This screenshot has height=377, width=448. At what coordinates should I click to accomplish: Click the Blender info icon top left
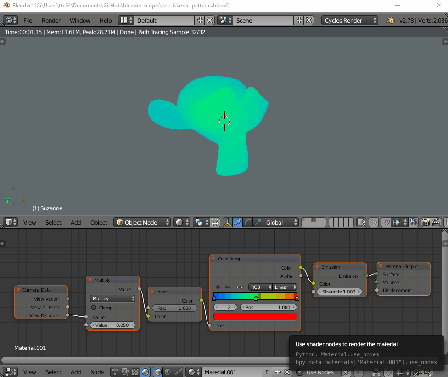8,20
